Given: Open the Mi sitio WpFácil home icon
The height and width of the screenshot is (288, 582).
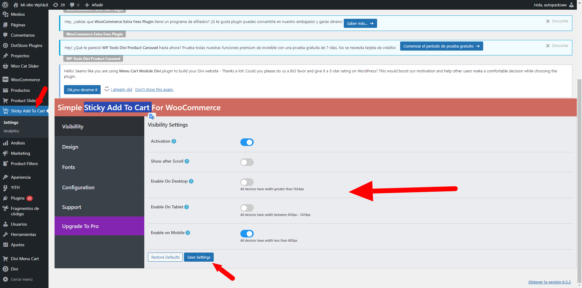Looking at the screenshot, I should click(x=16, y=5).
